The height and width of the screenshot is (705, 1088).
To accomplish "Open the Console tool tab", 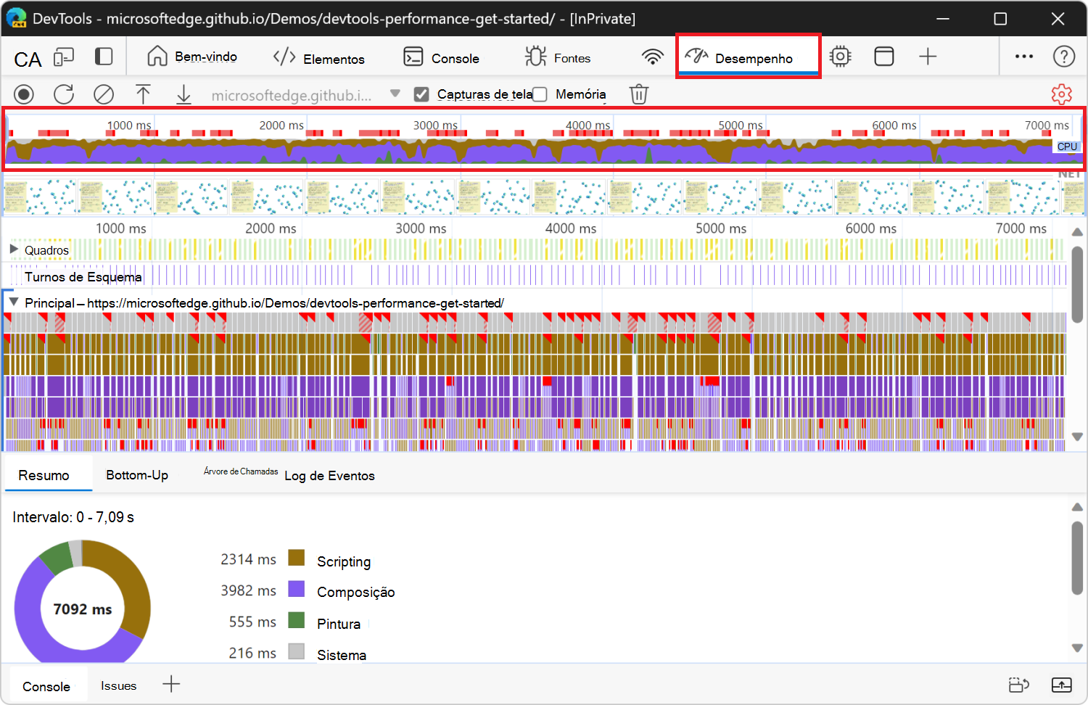I will 444,57.
